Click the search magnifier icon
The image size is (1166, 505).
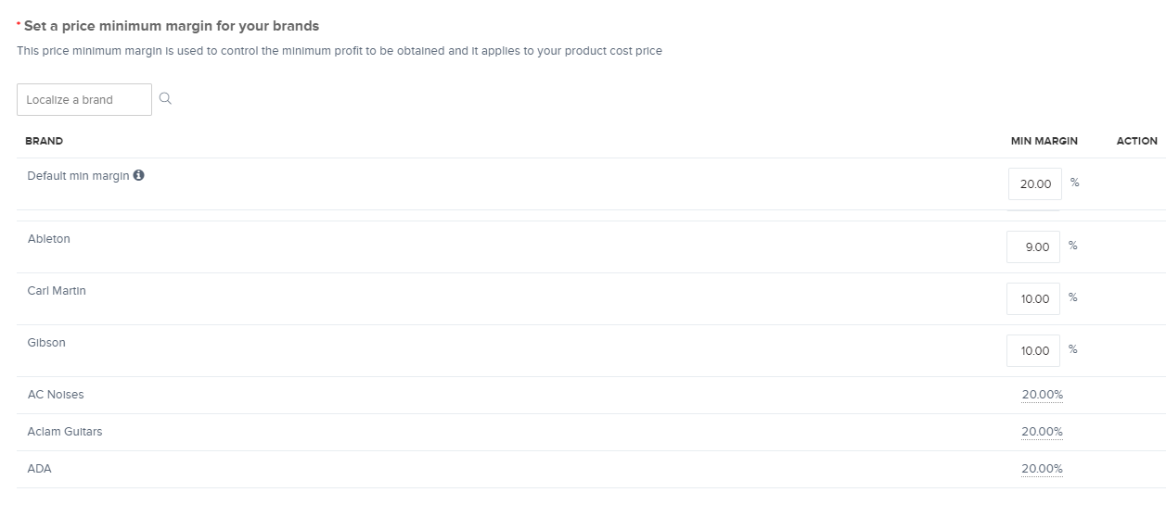(165, 99)
